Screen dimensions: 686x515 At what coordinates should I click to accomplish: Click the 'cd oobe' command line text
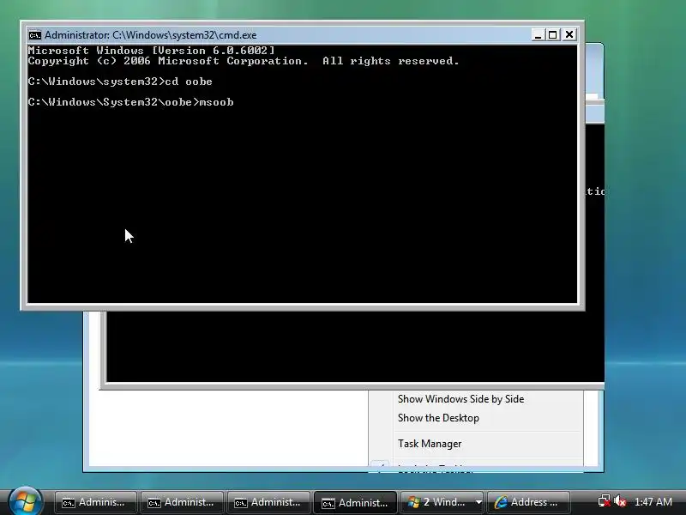189,82
